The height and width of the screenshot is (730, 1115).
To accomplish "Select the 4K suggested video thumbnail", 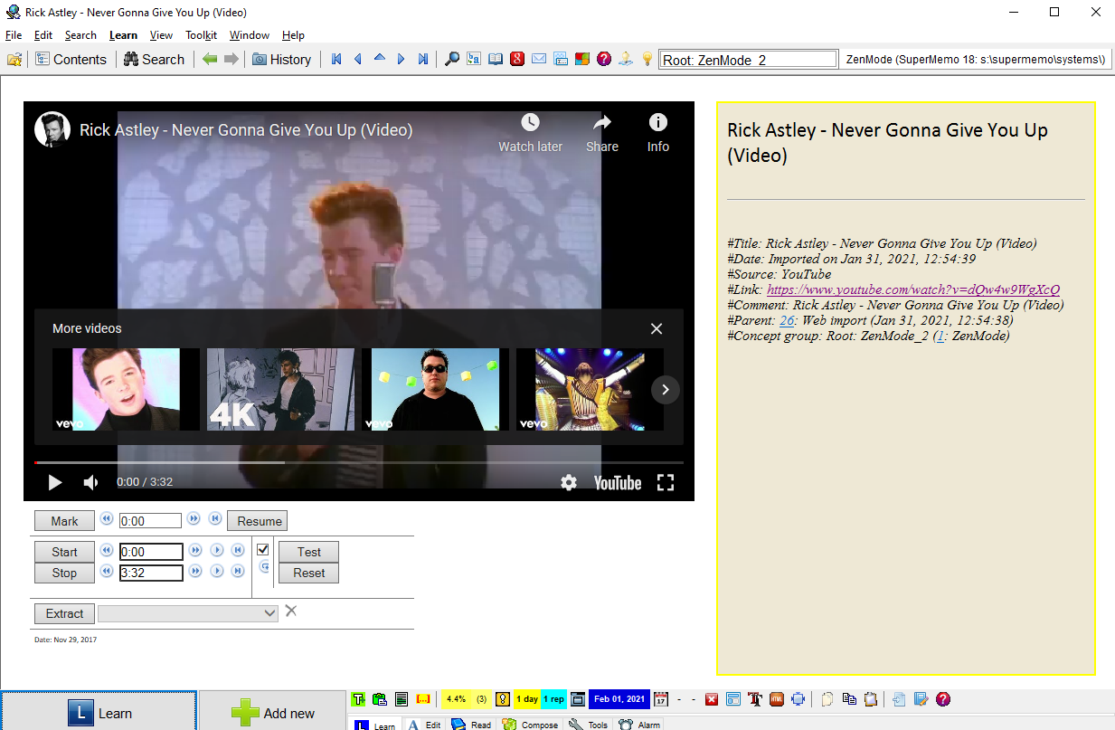I will coord(280,390).
